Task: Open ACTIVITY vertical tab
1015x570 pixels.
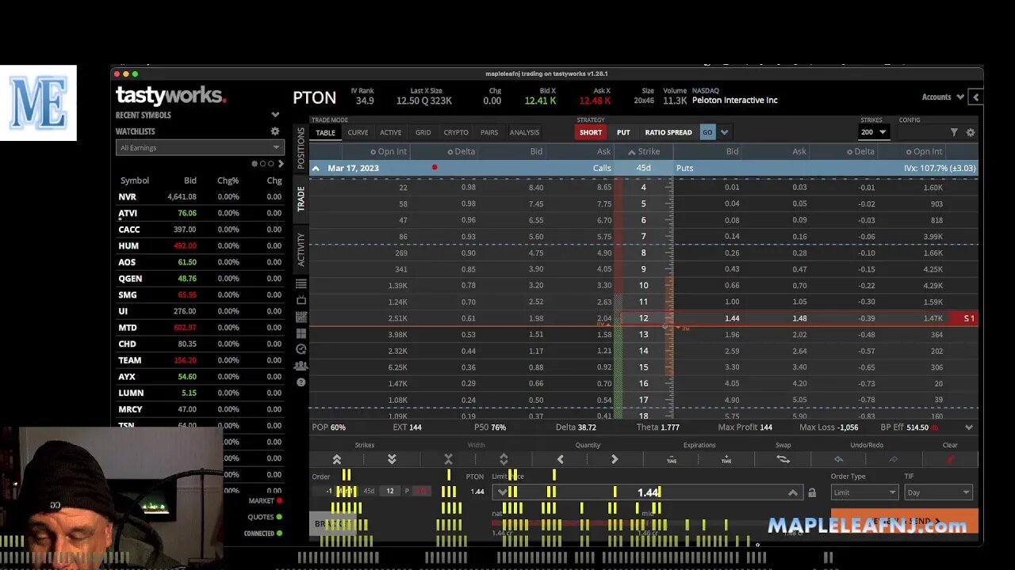Action: click(301, 249)
